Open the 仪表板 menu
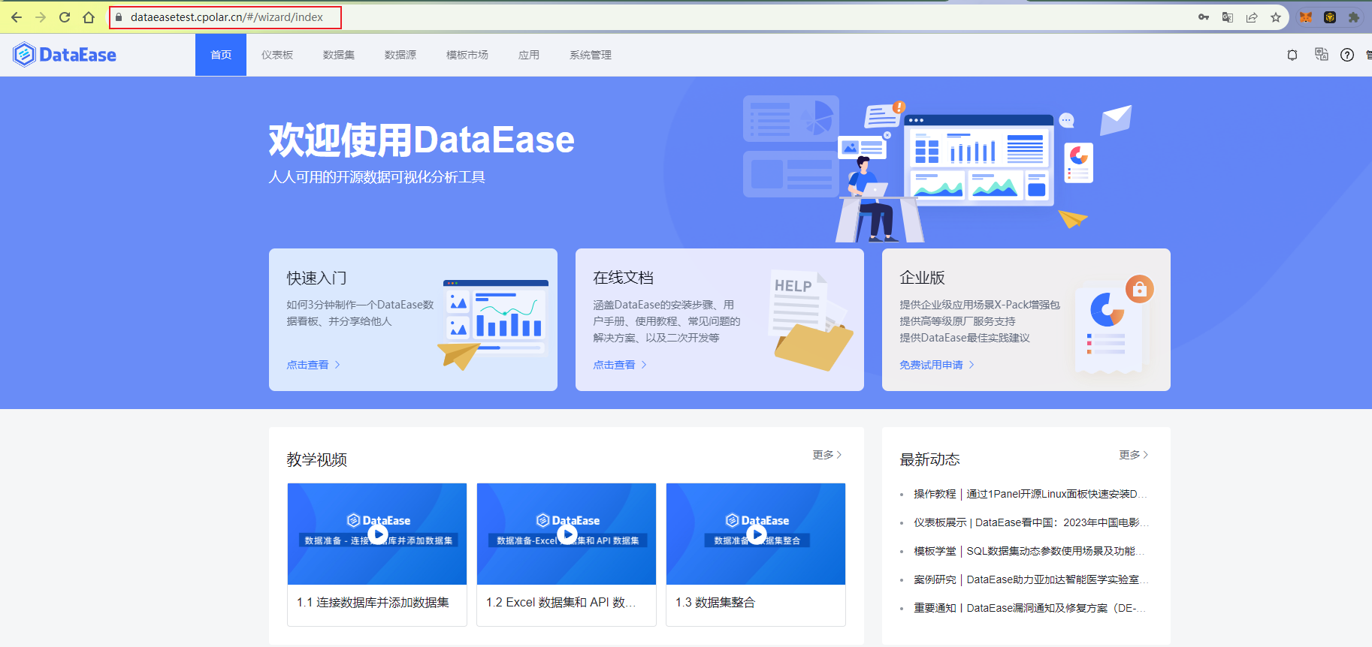Screen dimensions: 1372x647 pos(277,55)
